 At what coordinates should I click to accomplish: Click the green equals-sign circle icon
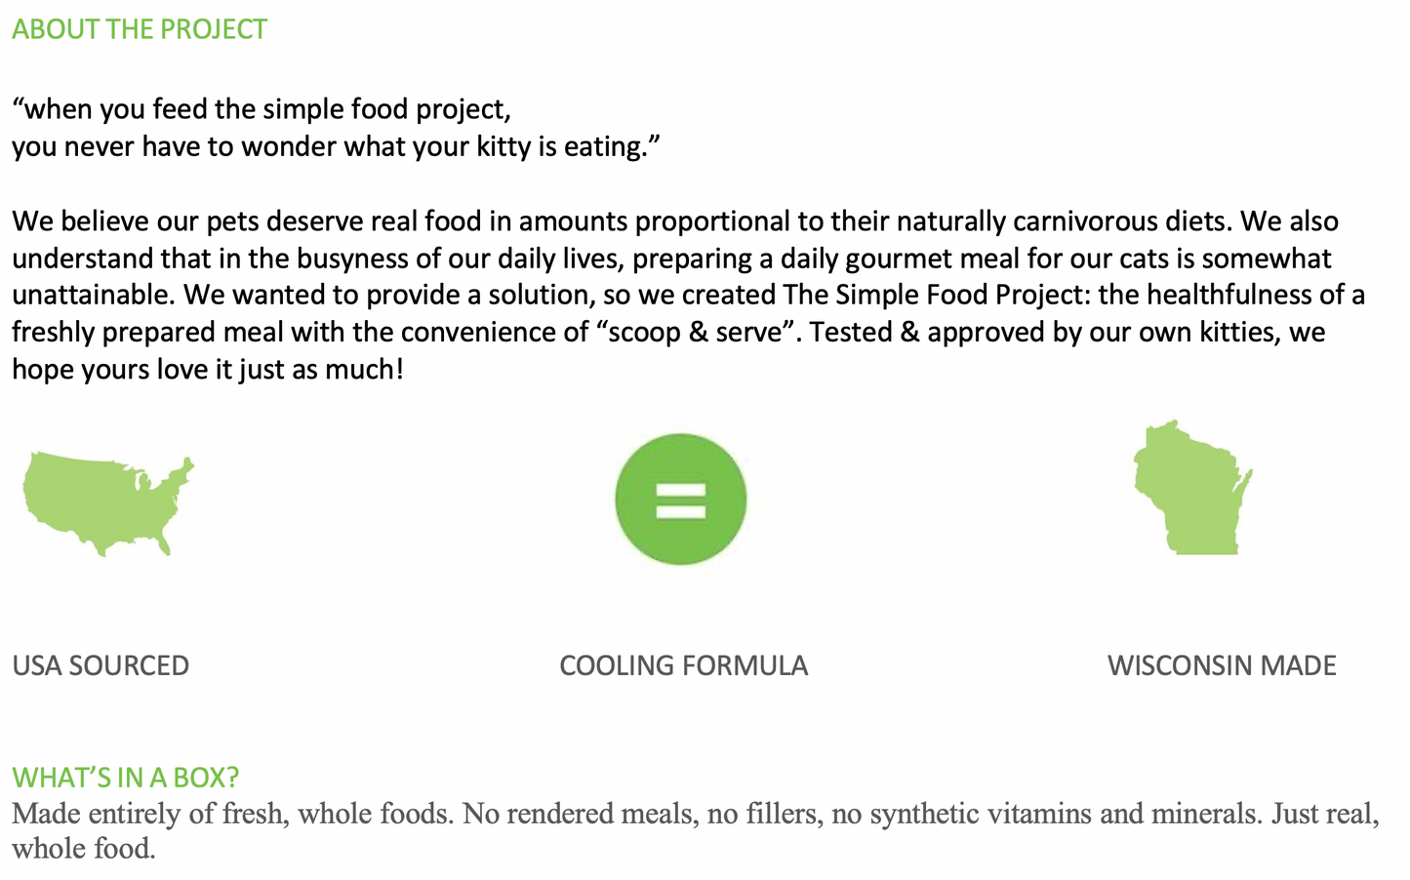(680, 499)
